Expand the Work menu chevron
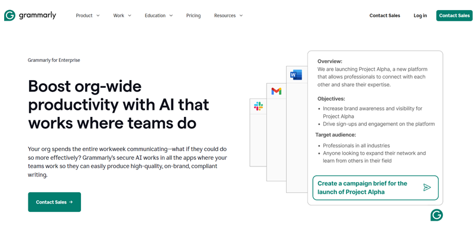The width and height of the screenshot is (473, 236). [x=129, y=16]
